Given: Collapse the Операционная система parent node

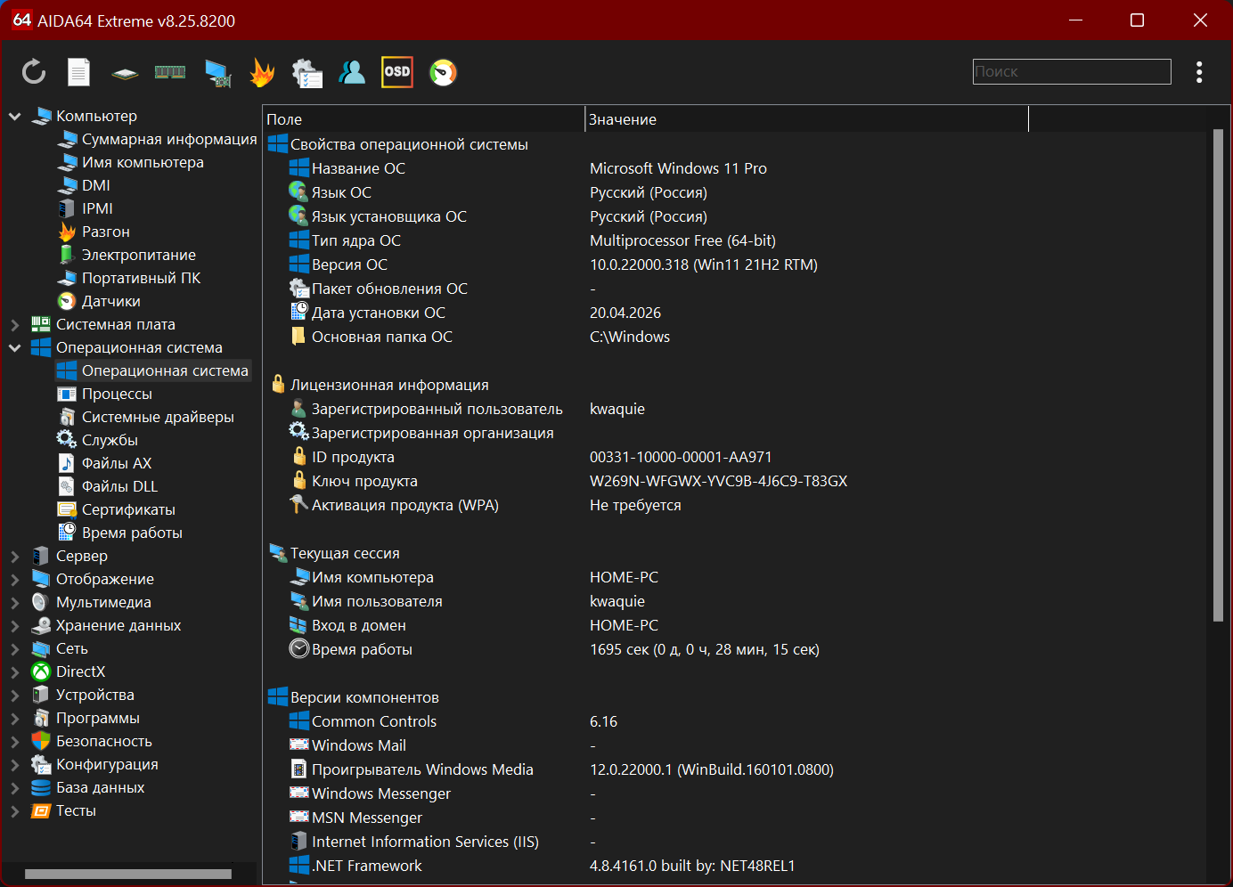Looking at the screenshot, I should (15, 347).
